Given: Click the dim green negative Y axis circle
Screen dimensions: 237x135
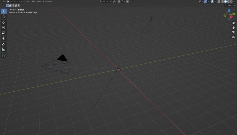Looking at the screenshot, I should [x=225, y=16].
